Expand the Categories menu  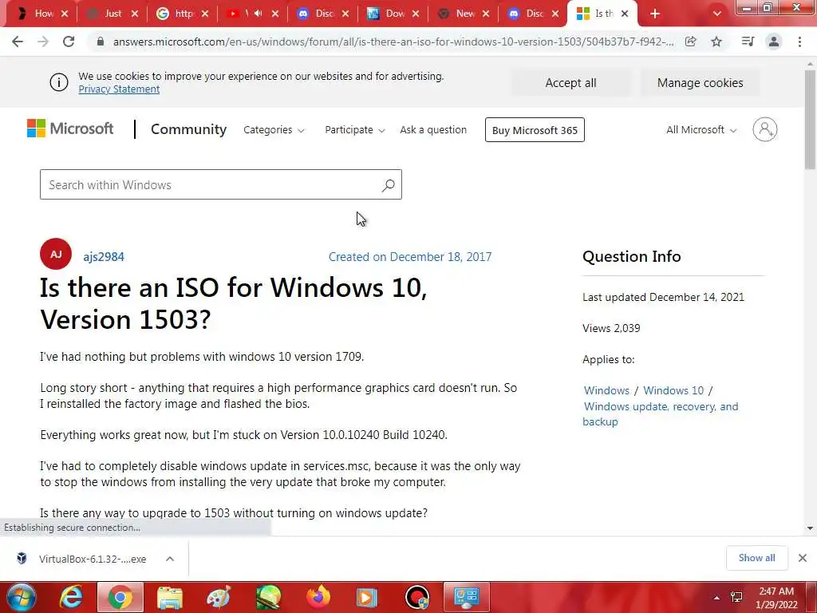[x=274, y=130]
